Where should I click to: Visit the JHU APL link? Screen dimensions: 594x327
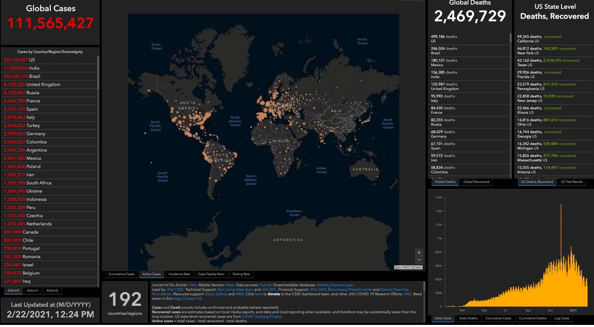tap(269, 289)
